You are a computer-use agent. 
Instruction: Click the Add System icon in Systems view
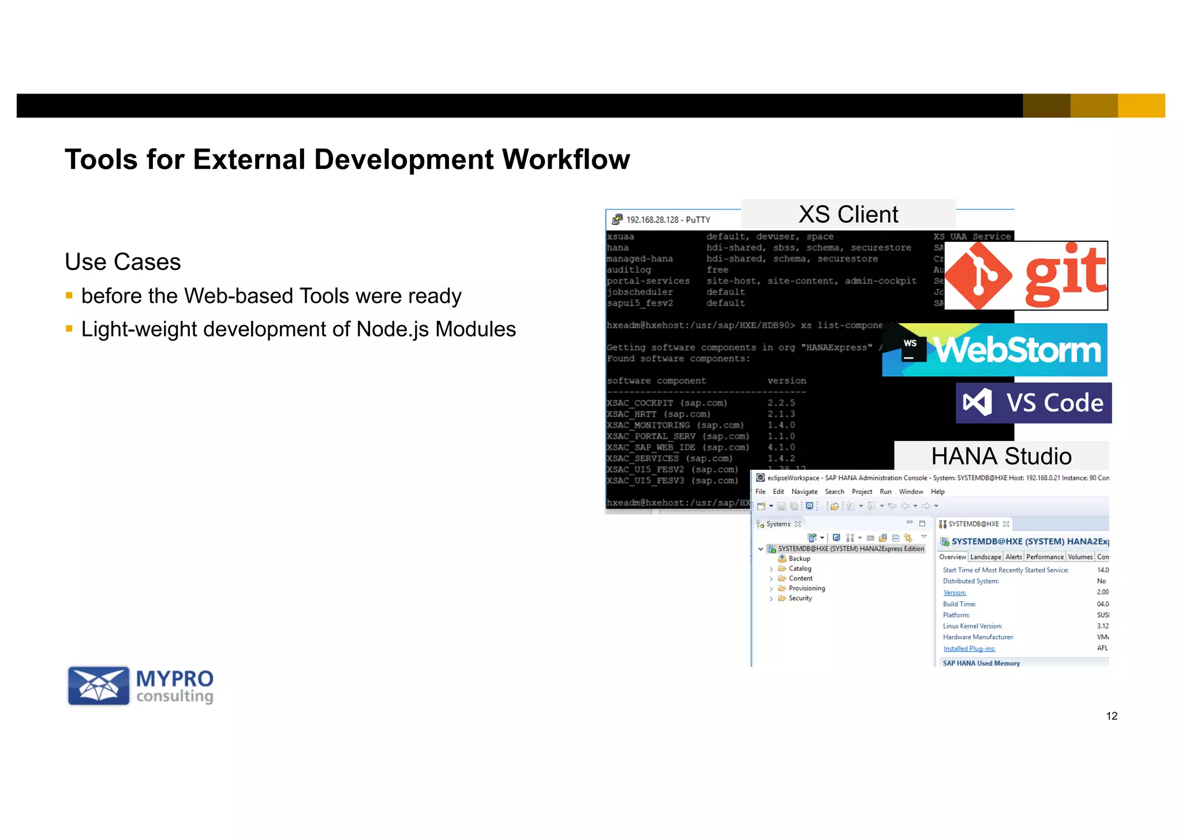[812, 538]
